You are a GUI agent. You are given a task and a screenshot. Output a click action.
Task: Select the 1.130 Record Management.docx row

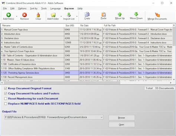coord(87,77)
